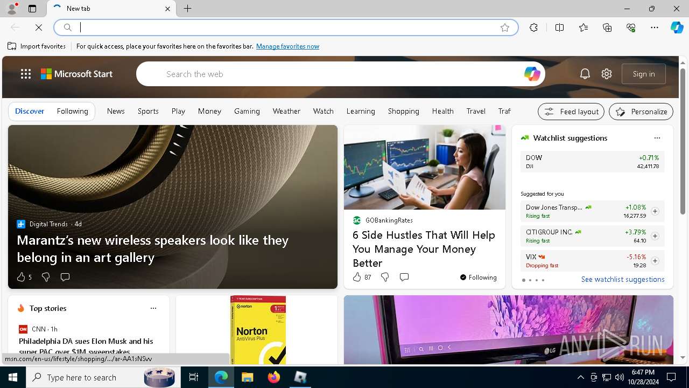The width and height of the screenshot is (689, 388).
Task: Open a new tab with plus button
Action: coord(187,9)
